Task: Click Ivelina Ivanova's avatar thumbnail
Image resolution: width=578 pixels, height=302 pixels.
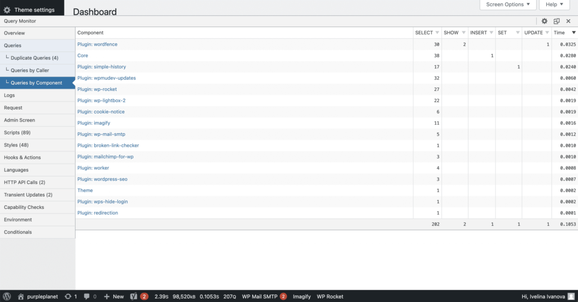Action: pos(571,296)
